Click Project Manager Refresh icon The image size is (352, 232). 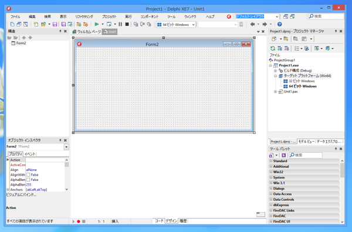pos(273,48)
